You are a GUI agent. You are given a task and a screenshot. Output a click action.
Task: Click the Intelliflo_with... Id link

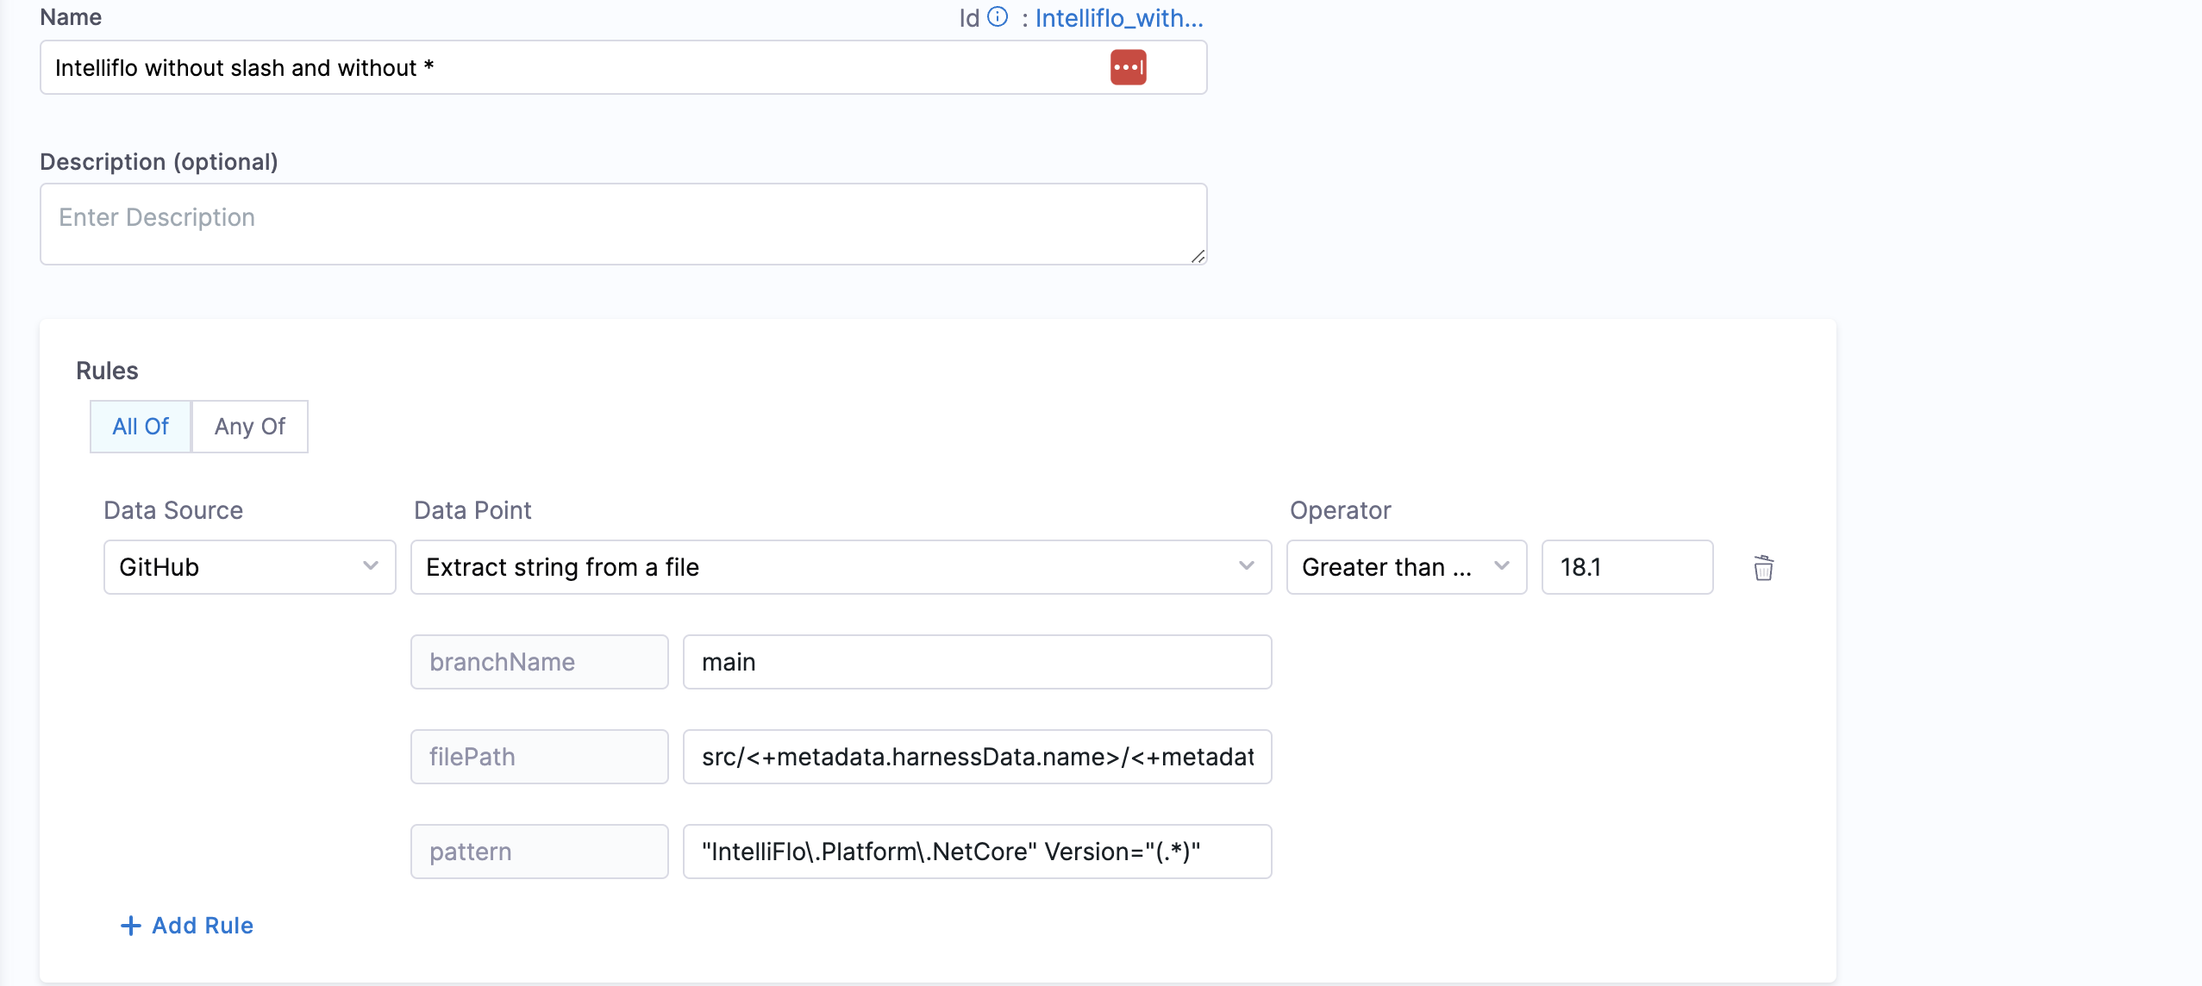1118,18
